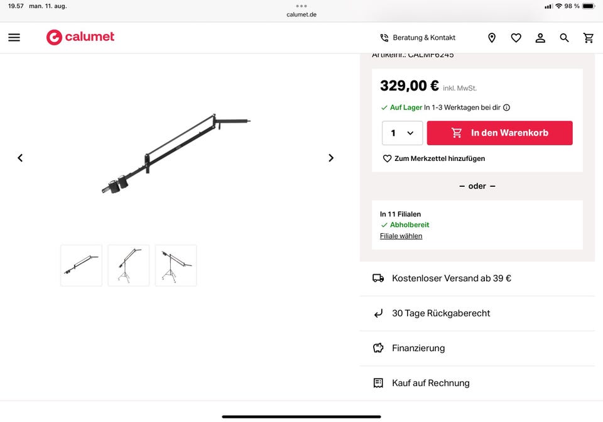Open the hamburger navigation menu

14,38
